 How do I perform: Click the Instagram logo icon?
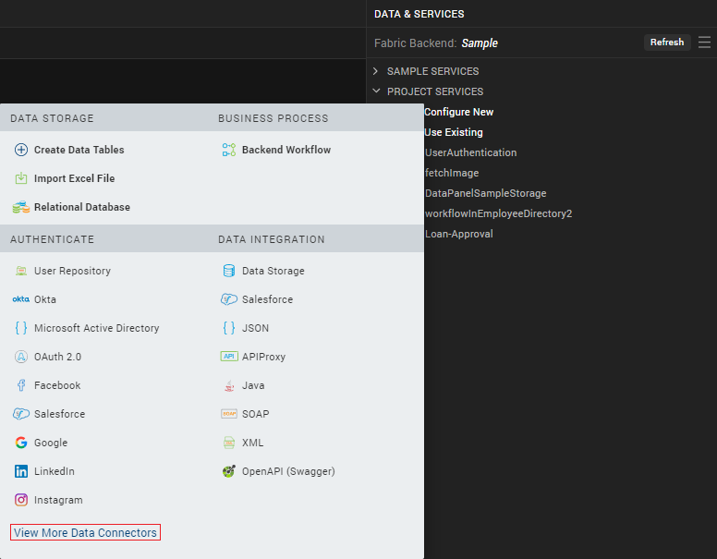coord(21,500)
